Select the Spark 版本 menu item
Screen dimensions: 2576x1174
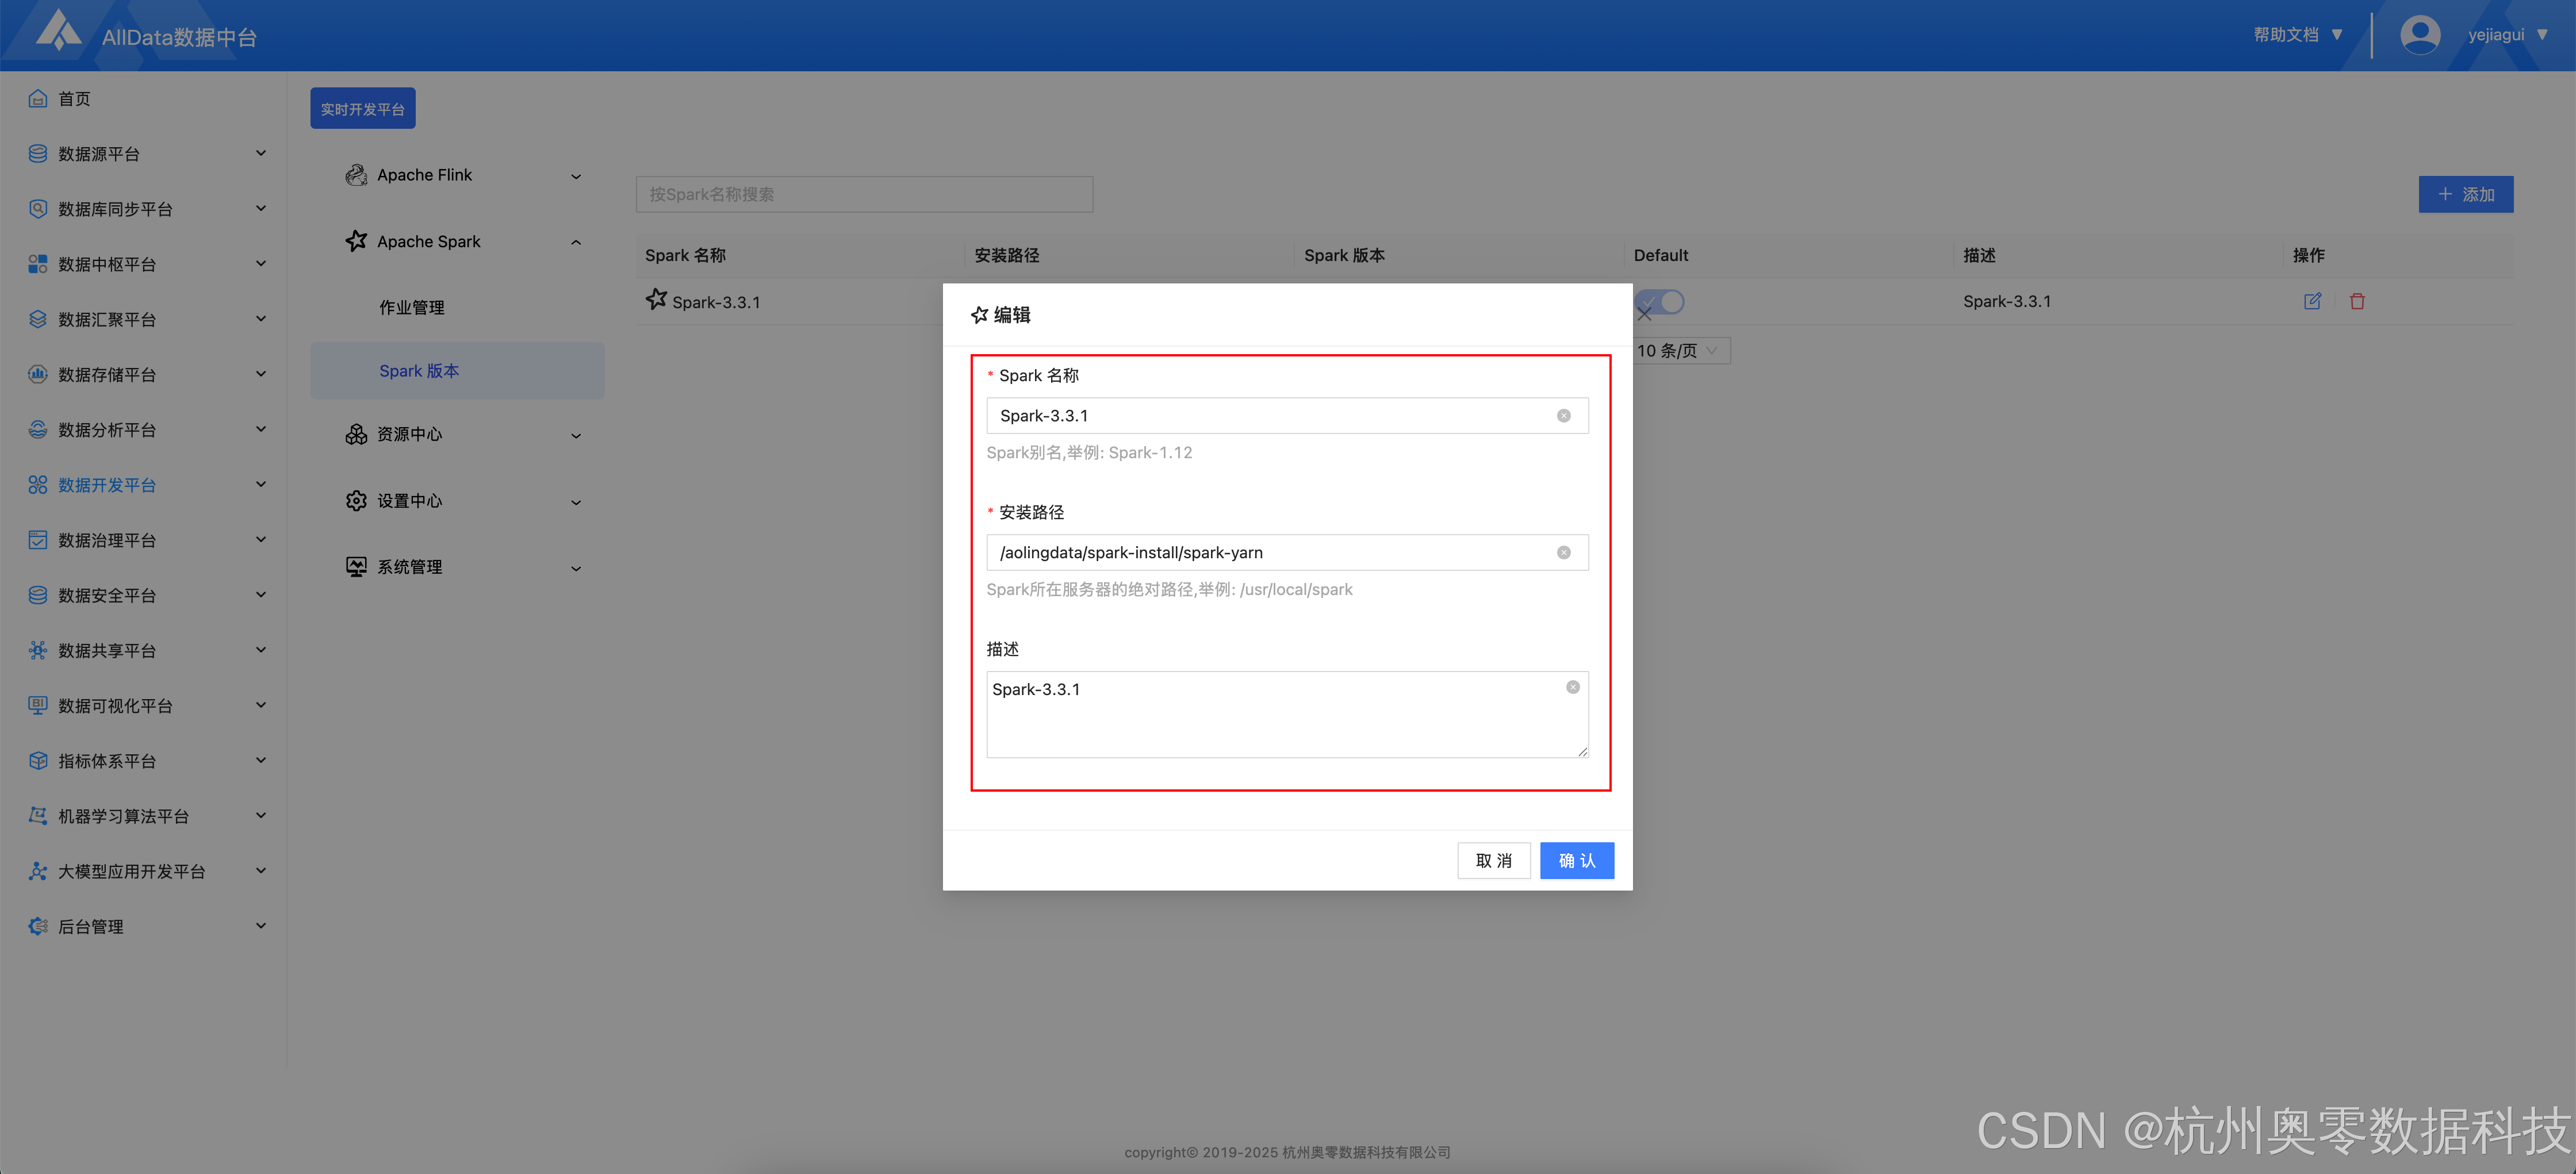[x=419, y=371]
